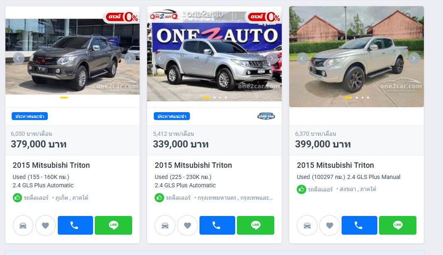Screen dimensions: 443x255
Task: Show previous photo of One2Auto silver Triton
Action: click(x=160, y=59)
